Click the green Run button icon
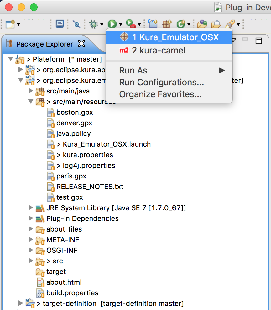The height and width of the screenshot is (310, 271). tap(112, 24)
